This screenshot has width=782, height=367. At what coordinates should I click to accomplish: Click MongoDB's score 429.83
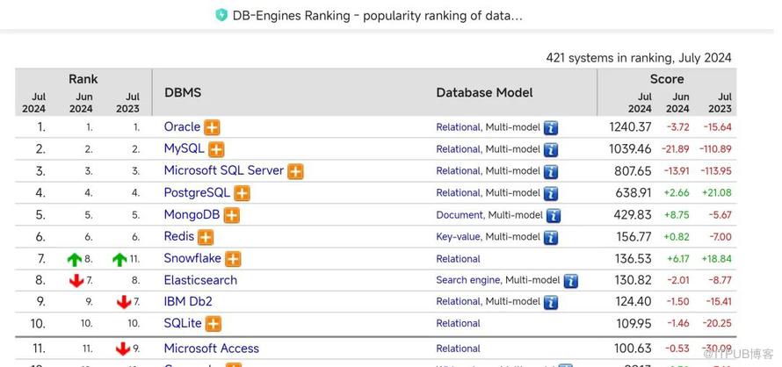633,215
